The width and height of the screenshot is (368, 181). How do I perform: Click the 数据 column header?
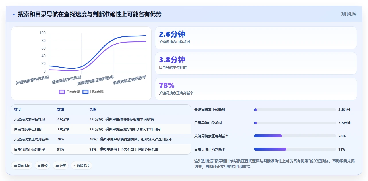point(61,109)
